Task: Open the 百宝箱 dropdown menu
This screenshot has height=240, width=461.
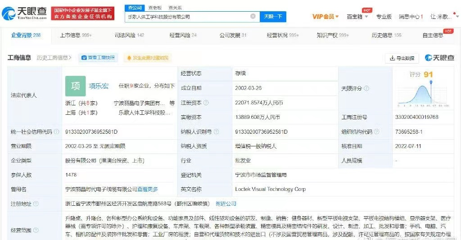Action: click(x=357, y=17)
